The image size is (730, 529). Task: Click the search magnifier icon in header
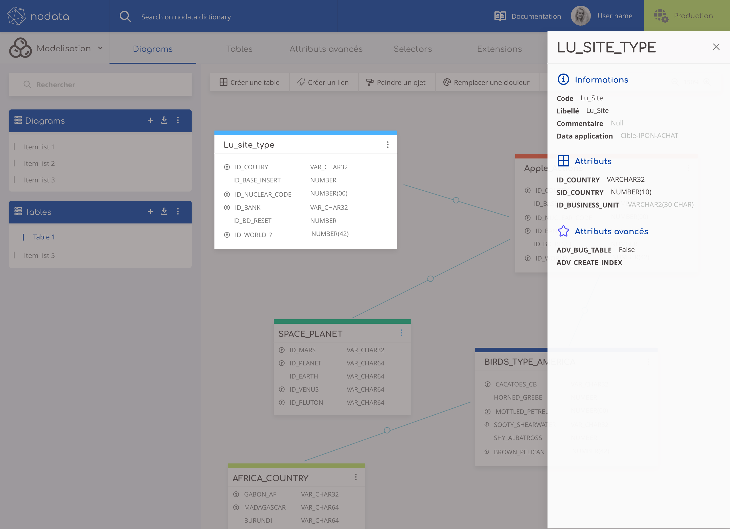point(125,17)
